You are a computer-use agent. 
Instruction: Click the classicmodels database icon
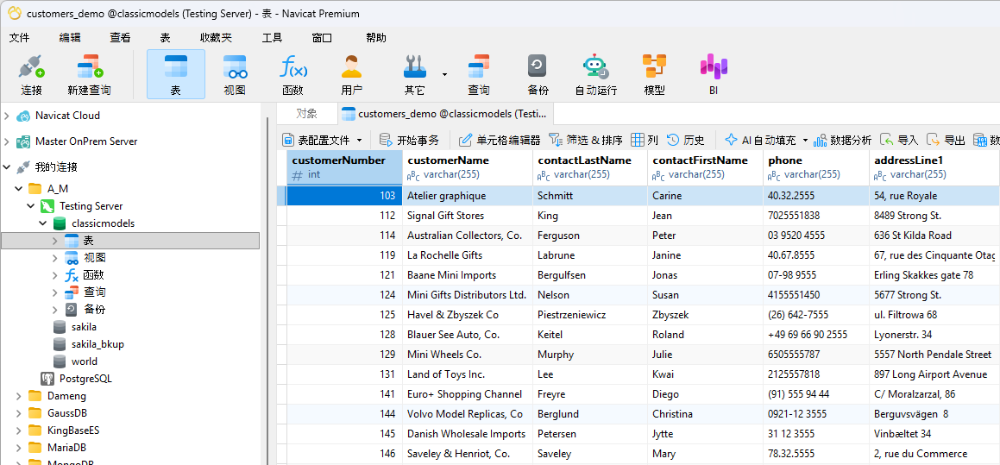pyautogui.click(x=60, y=223)
